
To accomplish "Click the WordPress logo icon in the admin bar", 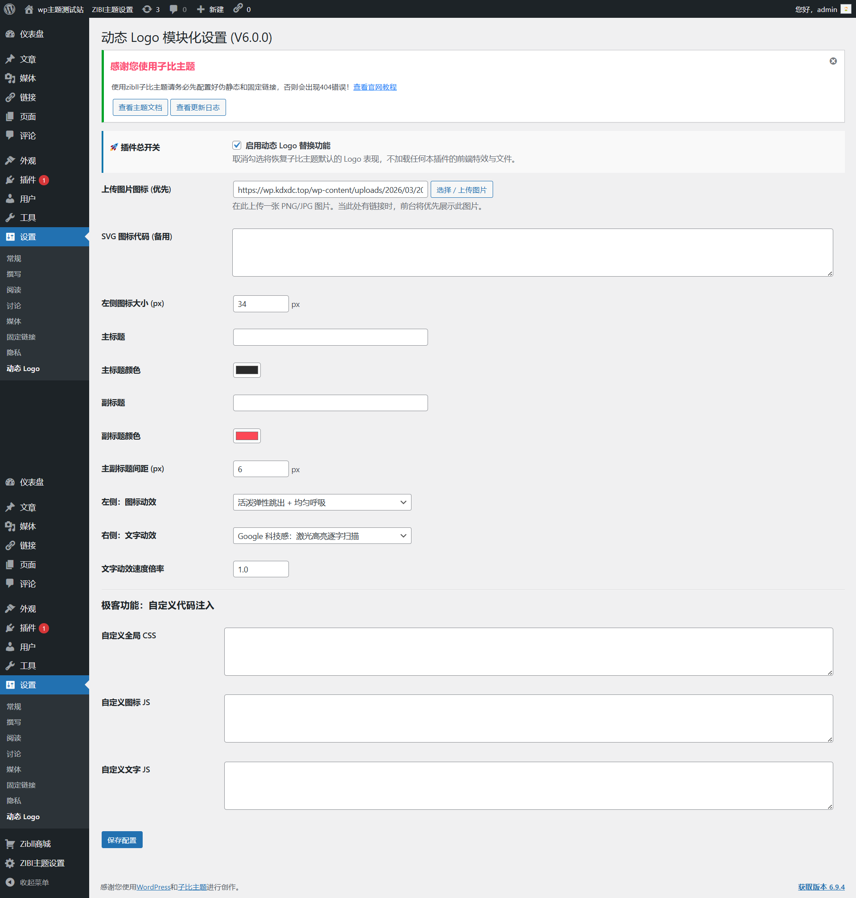I will 9,9.
